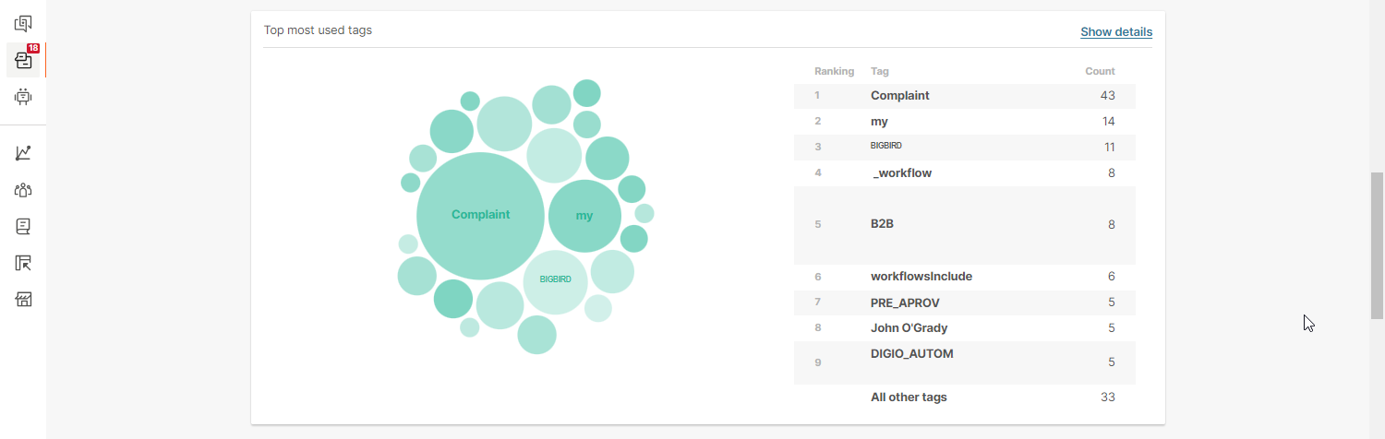Click the All other tags row
The height and width of the screenshot is (439, 1385).
coord(965,397)
